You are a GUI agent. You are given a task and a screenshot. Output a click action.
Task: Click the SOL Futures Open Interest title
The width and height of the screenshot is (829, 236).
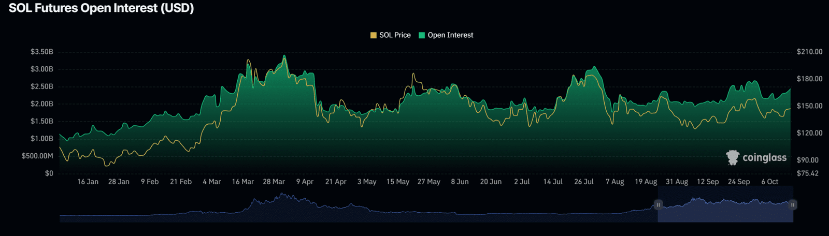[x=101, y=8]
